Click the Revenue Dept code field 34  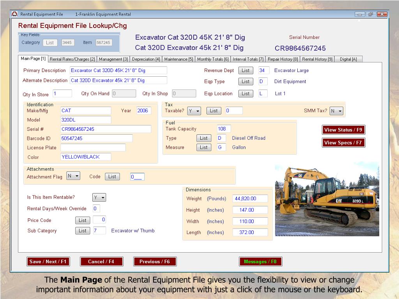(x=264, y=70)
